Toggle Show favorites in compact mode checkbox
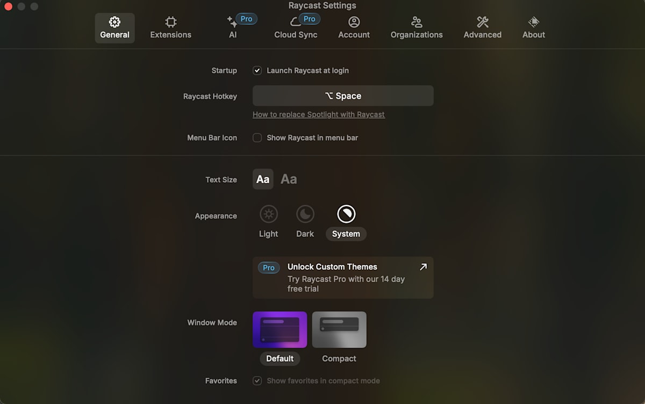Viewport: 645px width, 404px height. click(257, 381)
